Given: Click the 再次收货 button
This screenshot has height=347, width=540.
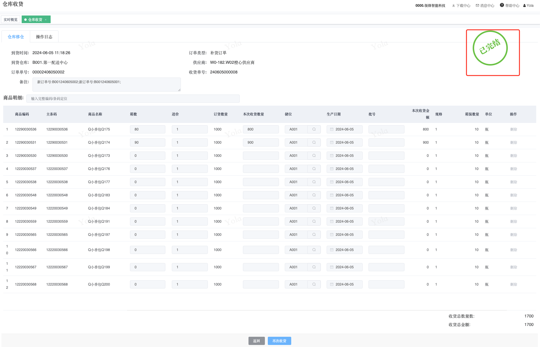Looking at the screenshot, I should pyautogui.click(x=279, y=341).
